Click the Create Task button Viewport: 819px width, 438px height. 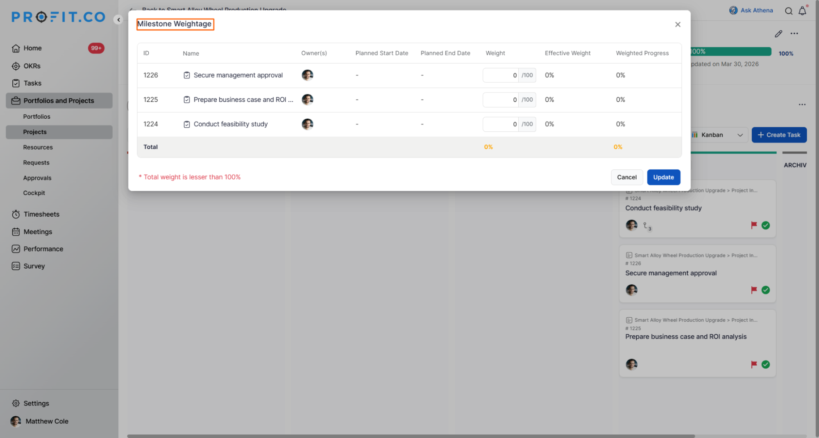tap(779, 135)
